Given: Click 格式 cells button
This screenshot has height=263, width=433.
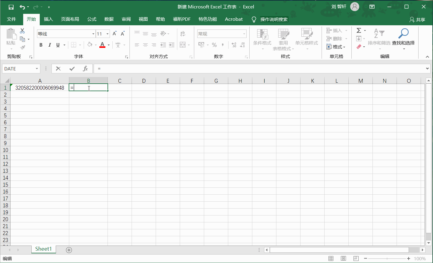Looking at the screenshot, I should [336, 47].
